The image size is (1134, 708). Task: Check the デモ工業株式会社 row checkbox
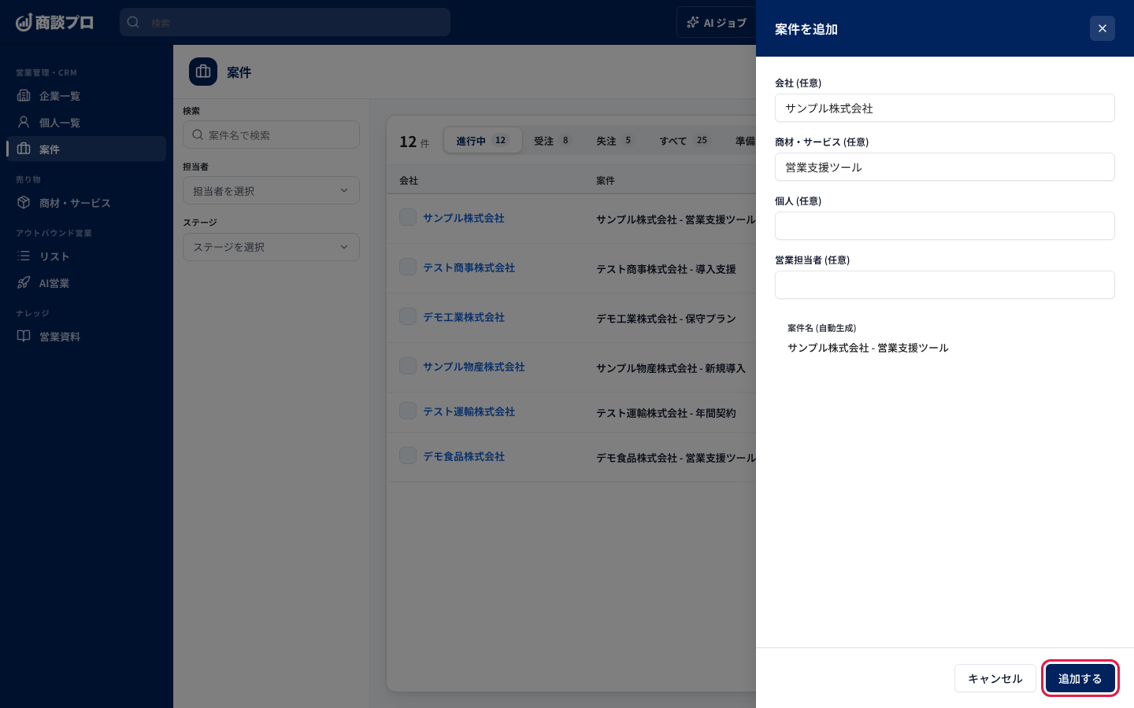(408, 316)
